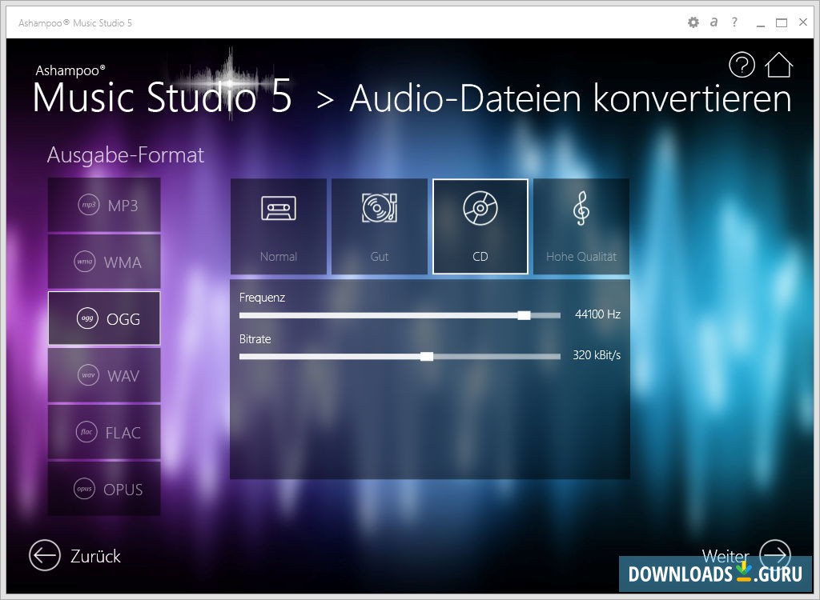820x600 pixels.
Task: Open settings via the title bar gear
Action: pos(693,22)
